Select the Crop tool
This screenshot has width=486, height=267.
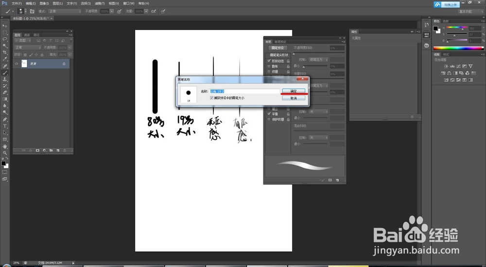tap(5, 52)
